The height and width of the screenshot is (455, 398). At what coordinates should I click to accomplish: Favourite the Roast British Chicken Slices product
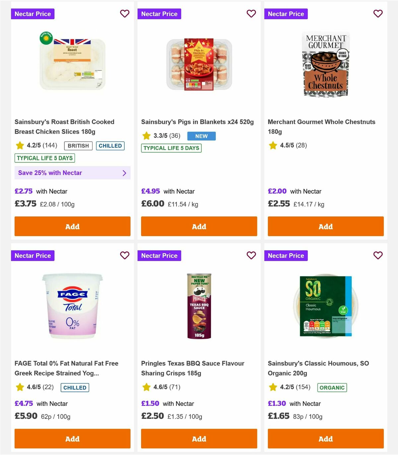coord(124,14)
